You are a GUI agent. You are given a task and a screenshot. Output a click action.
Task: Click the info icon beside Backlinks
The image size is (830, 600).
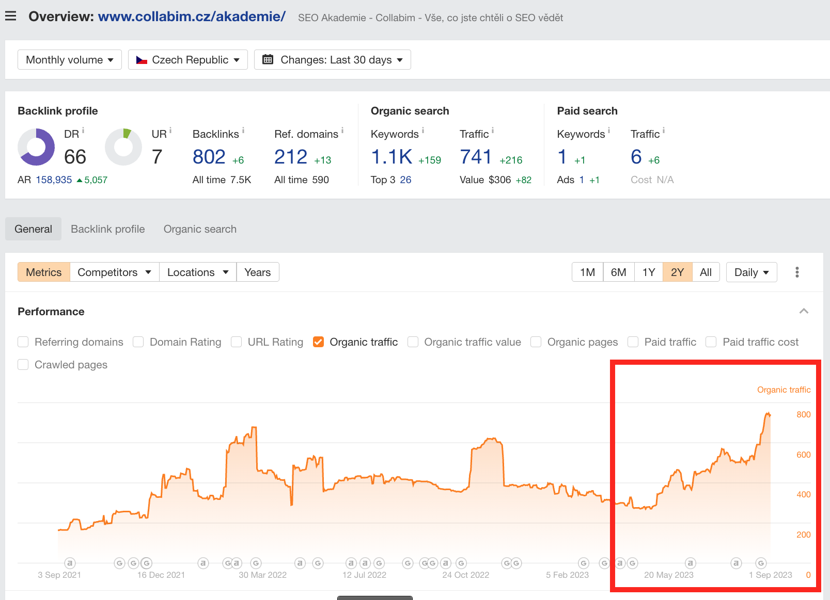coord(243,131)
